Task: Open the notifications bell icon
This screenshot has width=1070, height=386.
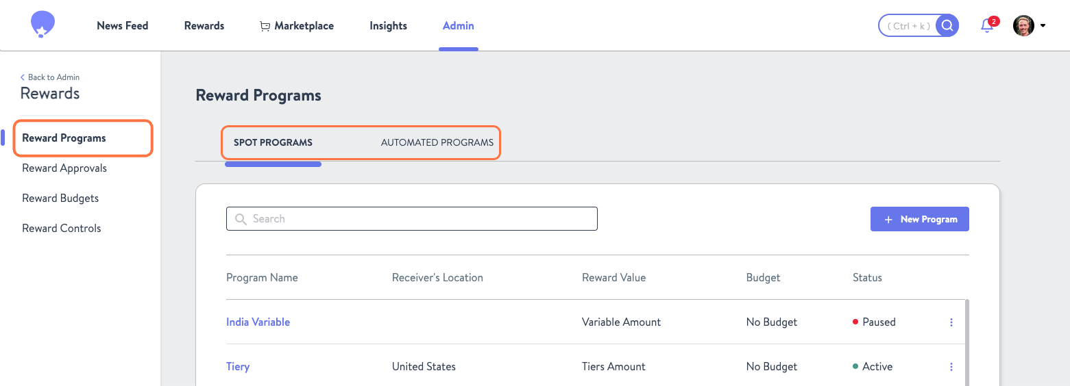Action: 987,26
